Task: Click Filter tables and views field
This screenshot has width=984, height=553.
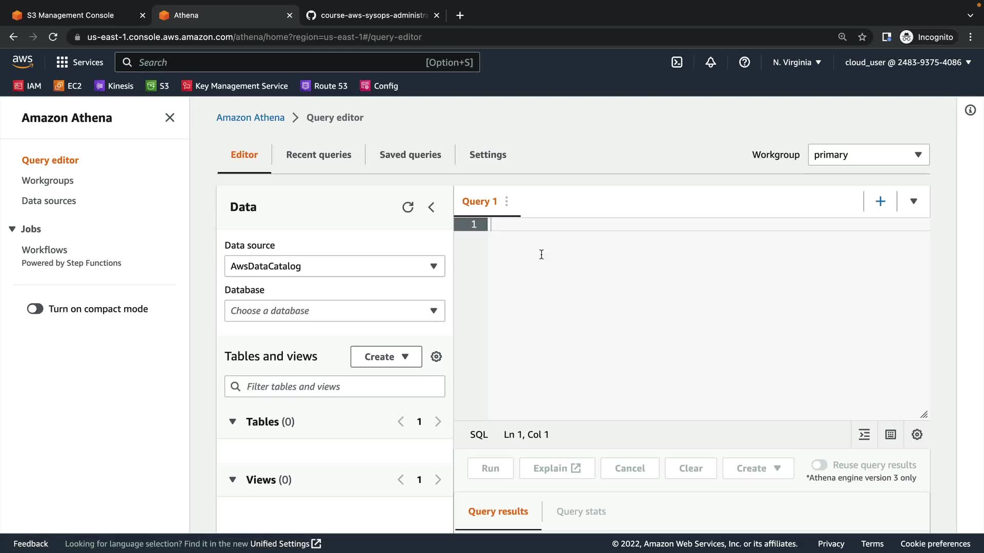Action: point(338,387)
